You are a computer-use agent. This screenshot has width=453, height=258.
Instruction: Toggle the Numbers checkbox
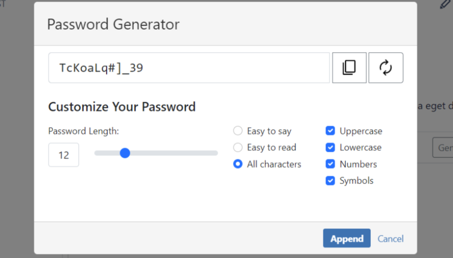[330, 164]
